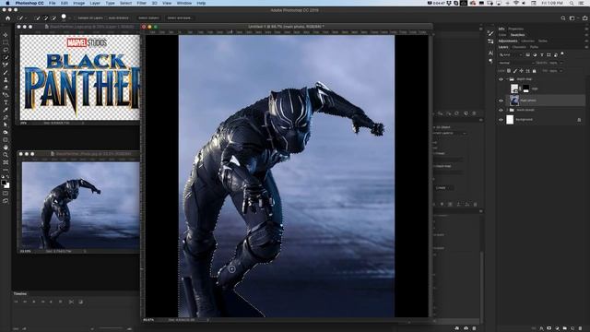The width and height of the screenshot is (590, 332).
Task: Choose Add to Selection brush mode
Action: pos(45,18)
